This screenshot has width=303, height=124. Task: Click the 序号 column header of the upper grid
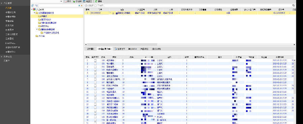point(87,9)
